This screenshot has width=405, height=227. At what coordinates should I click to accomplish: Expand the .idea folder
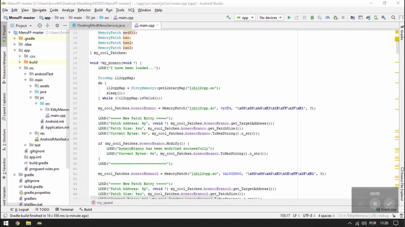pyautogui.click(x=15, y=44)
